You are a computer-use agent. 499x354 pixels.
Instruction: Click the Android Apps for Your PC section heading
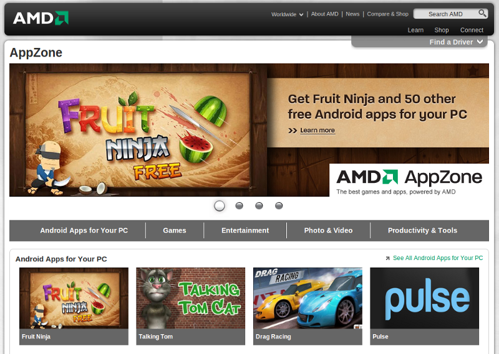coord(61,259)
